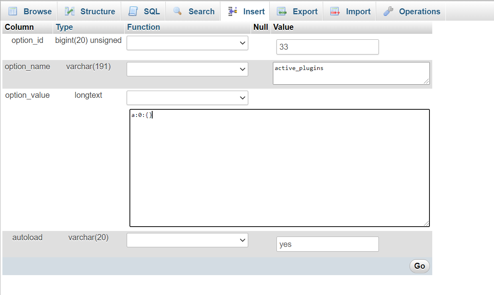
Task: Expand the Function dropdown for option_id
Action: pyautogui.click(x=187, y=43)
